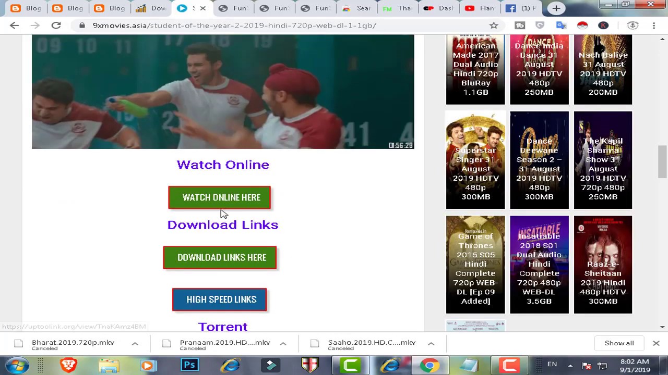Switch to the YouTube Har tab

click(x=480, y=8)
